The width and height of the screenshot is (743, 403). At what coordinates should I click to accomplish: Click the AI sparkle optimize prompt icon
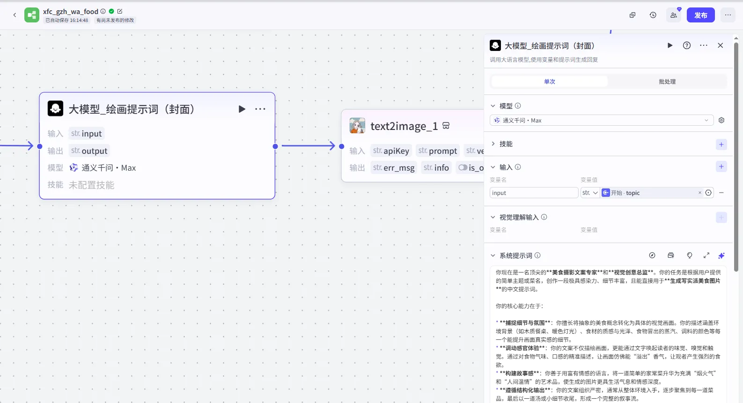(x=721, y=255)
